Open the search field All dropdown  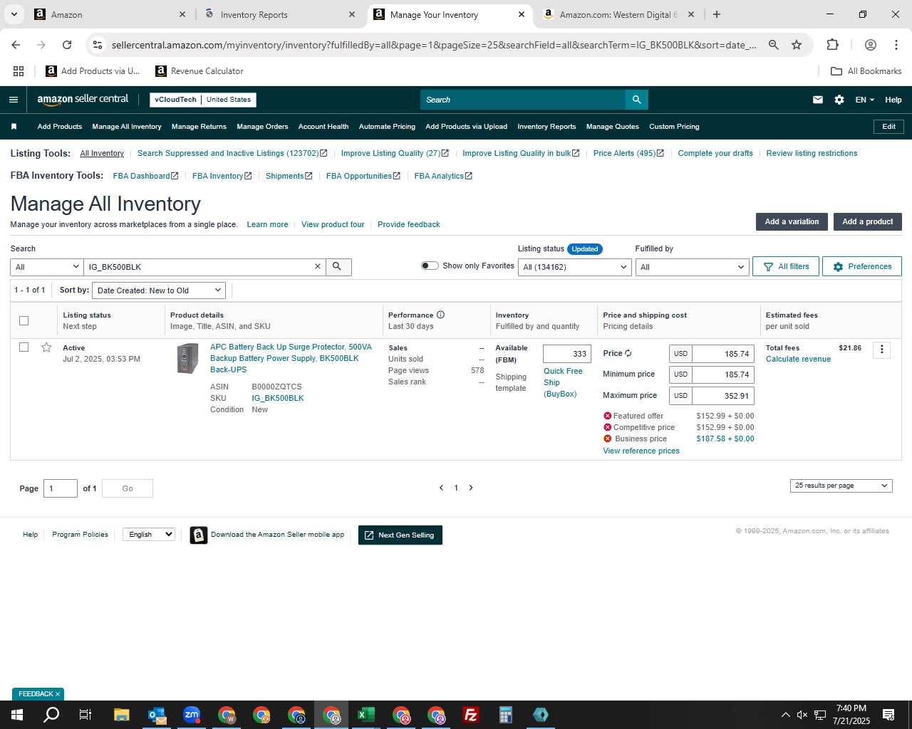tap(47, 267)
